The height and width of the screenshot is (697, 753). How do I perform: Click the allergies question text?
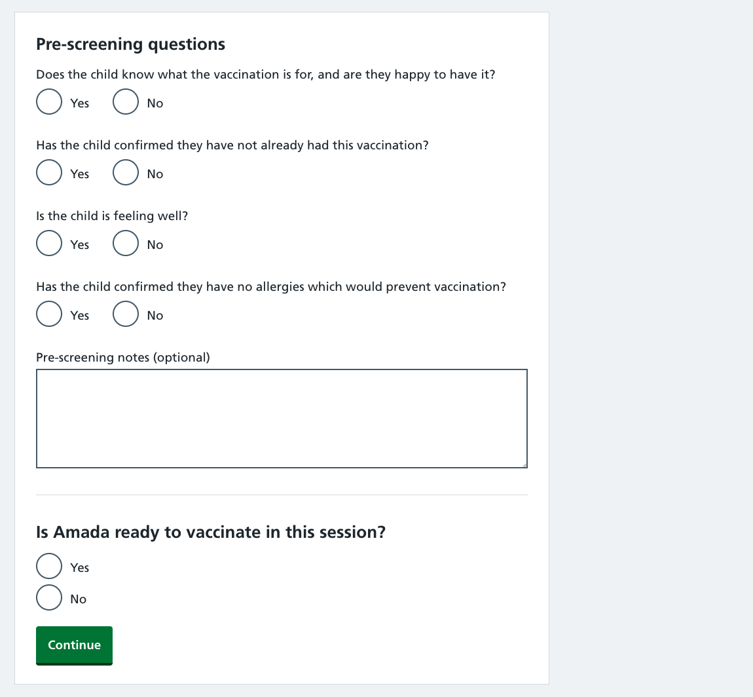pyautogui.click(x=271, y=287)
